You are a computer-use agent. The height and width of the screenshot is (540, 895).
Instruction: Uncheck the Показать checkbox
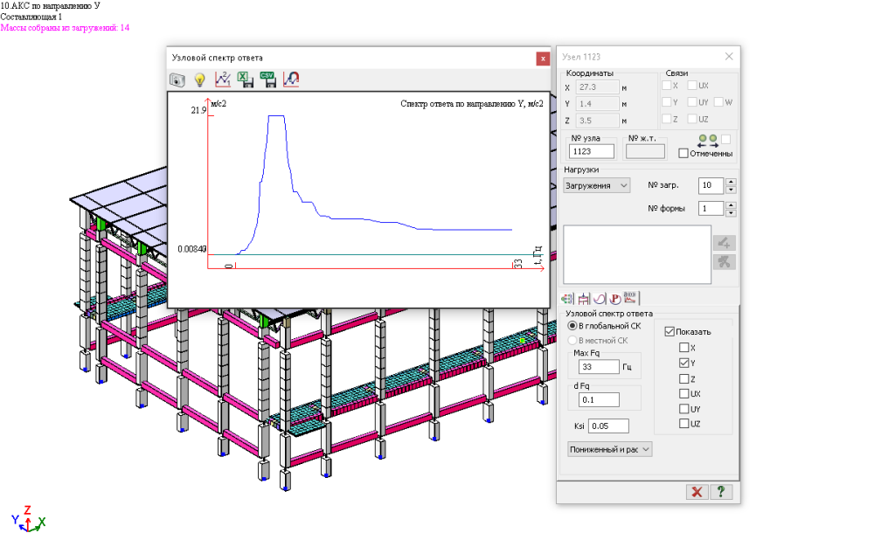point(670,332)
